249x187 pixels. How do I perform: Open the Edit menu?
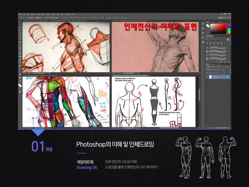28,14
